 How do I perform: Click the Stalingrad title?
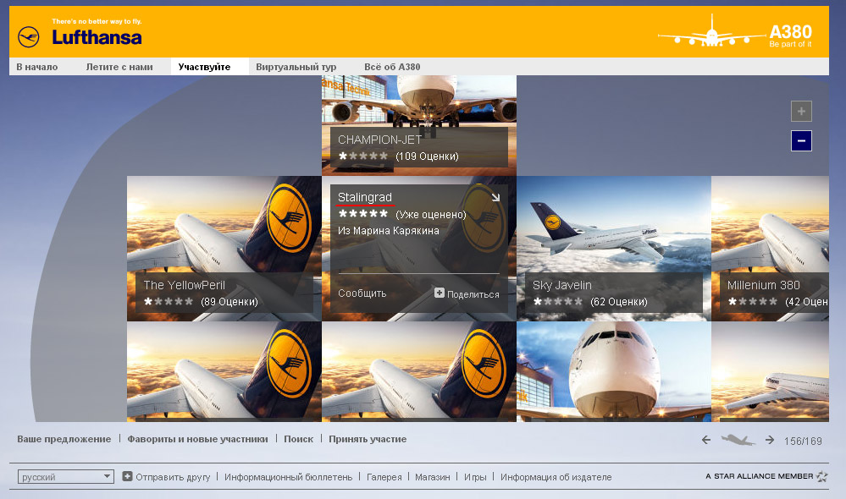point(365,197)
